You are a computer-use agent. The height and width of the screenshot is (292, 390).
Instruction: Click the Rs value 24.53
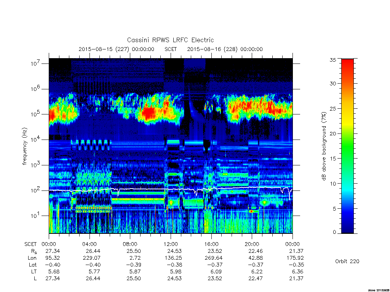click(174, 251)
